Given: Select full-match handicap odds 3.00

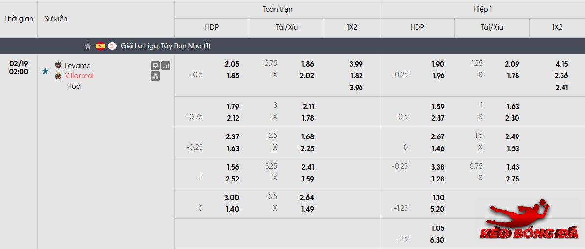Looking at the screenshot, I should pos(232,198).
